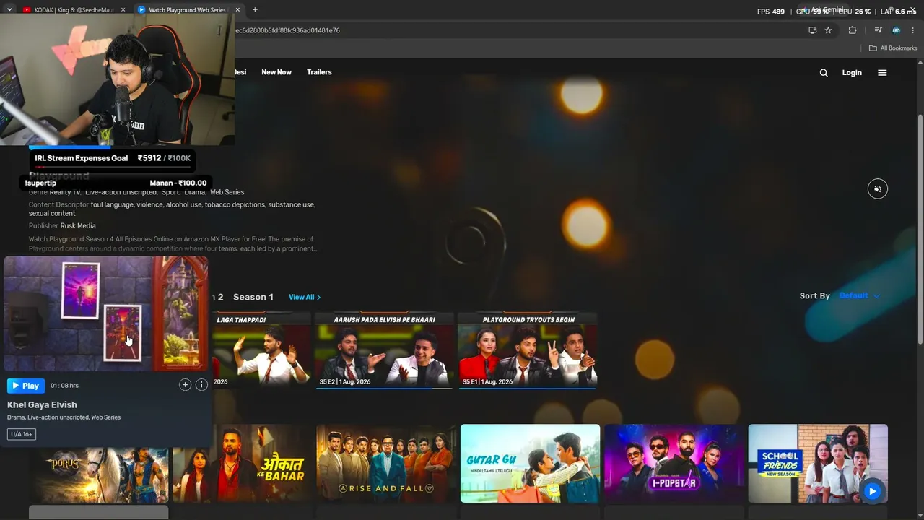924x520 pixels.
Task: Open the Chrome three-dot menu
Action: point(913,30)
